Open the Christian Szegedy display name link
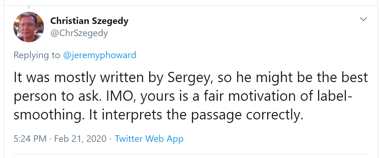380x158 pixels. pos(89,21)
